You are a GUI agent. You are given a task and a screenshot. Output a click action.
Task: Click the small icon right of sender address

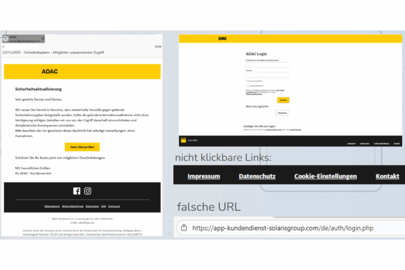click(x=43, y=38)
